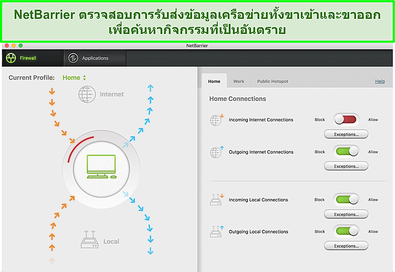Click the "Outgoing Internet Connections" text
Image resolution: width=395 pixels, height=272 pixels.
[x=261, y=152]
